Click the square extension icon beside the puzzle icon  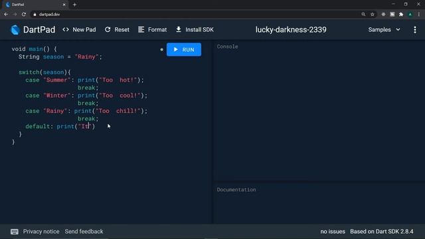coord(392,15)
